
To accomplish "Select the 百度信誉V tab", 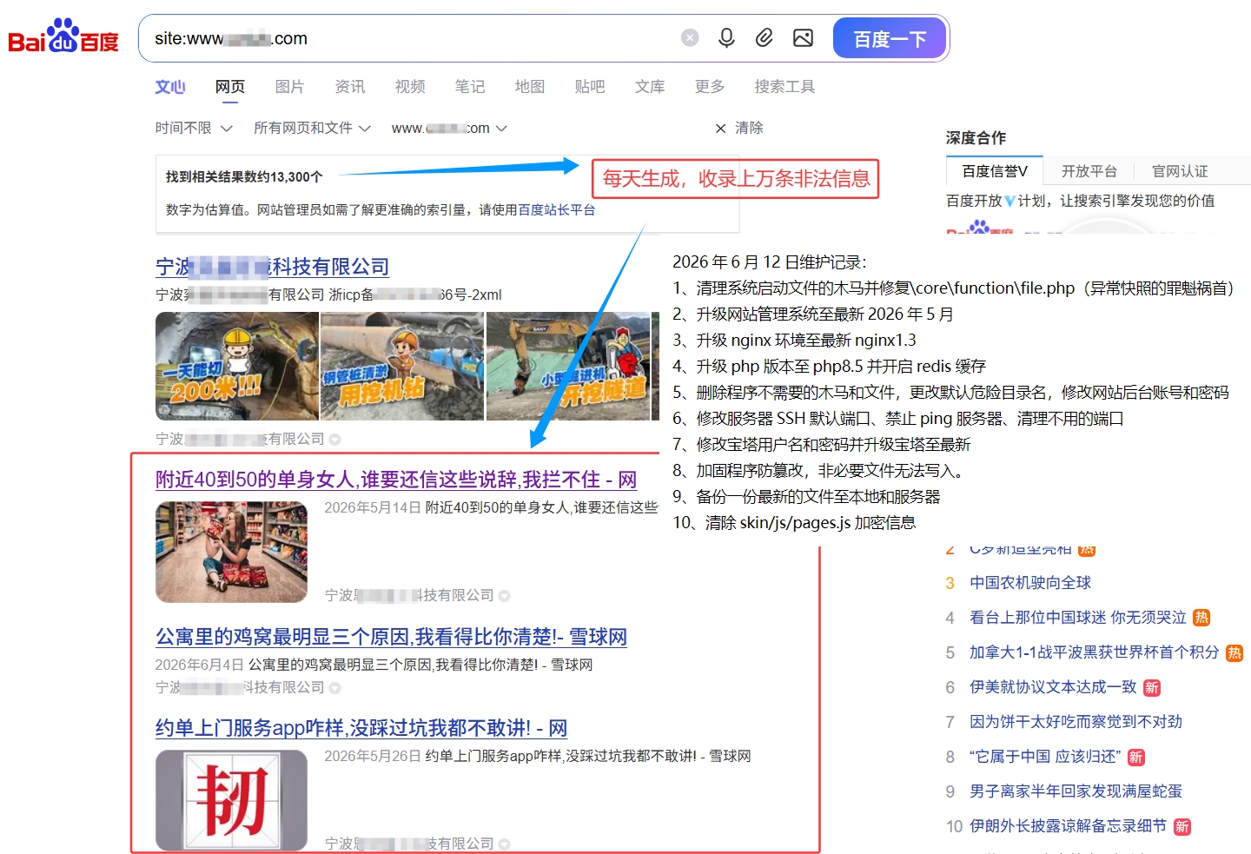I will tap(995, 171).
